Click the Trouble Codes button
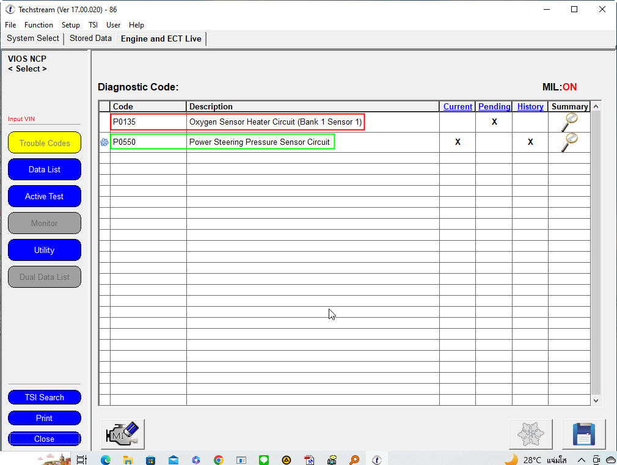Image resolution: width=617 pixels, height=465 pixels. [45, 142]
